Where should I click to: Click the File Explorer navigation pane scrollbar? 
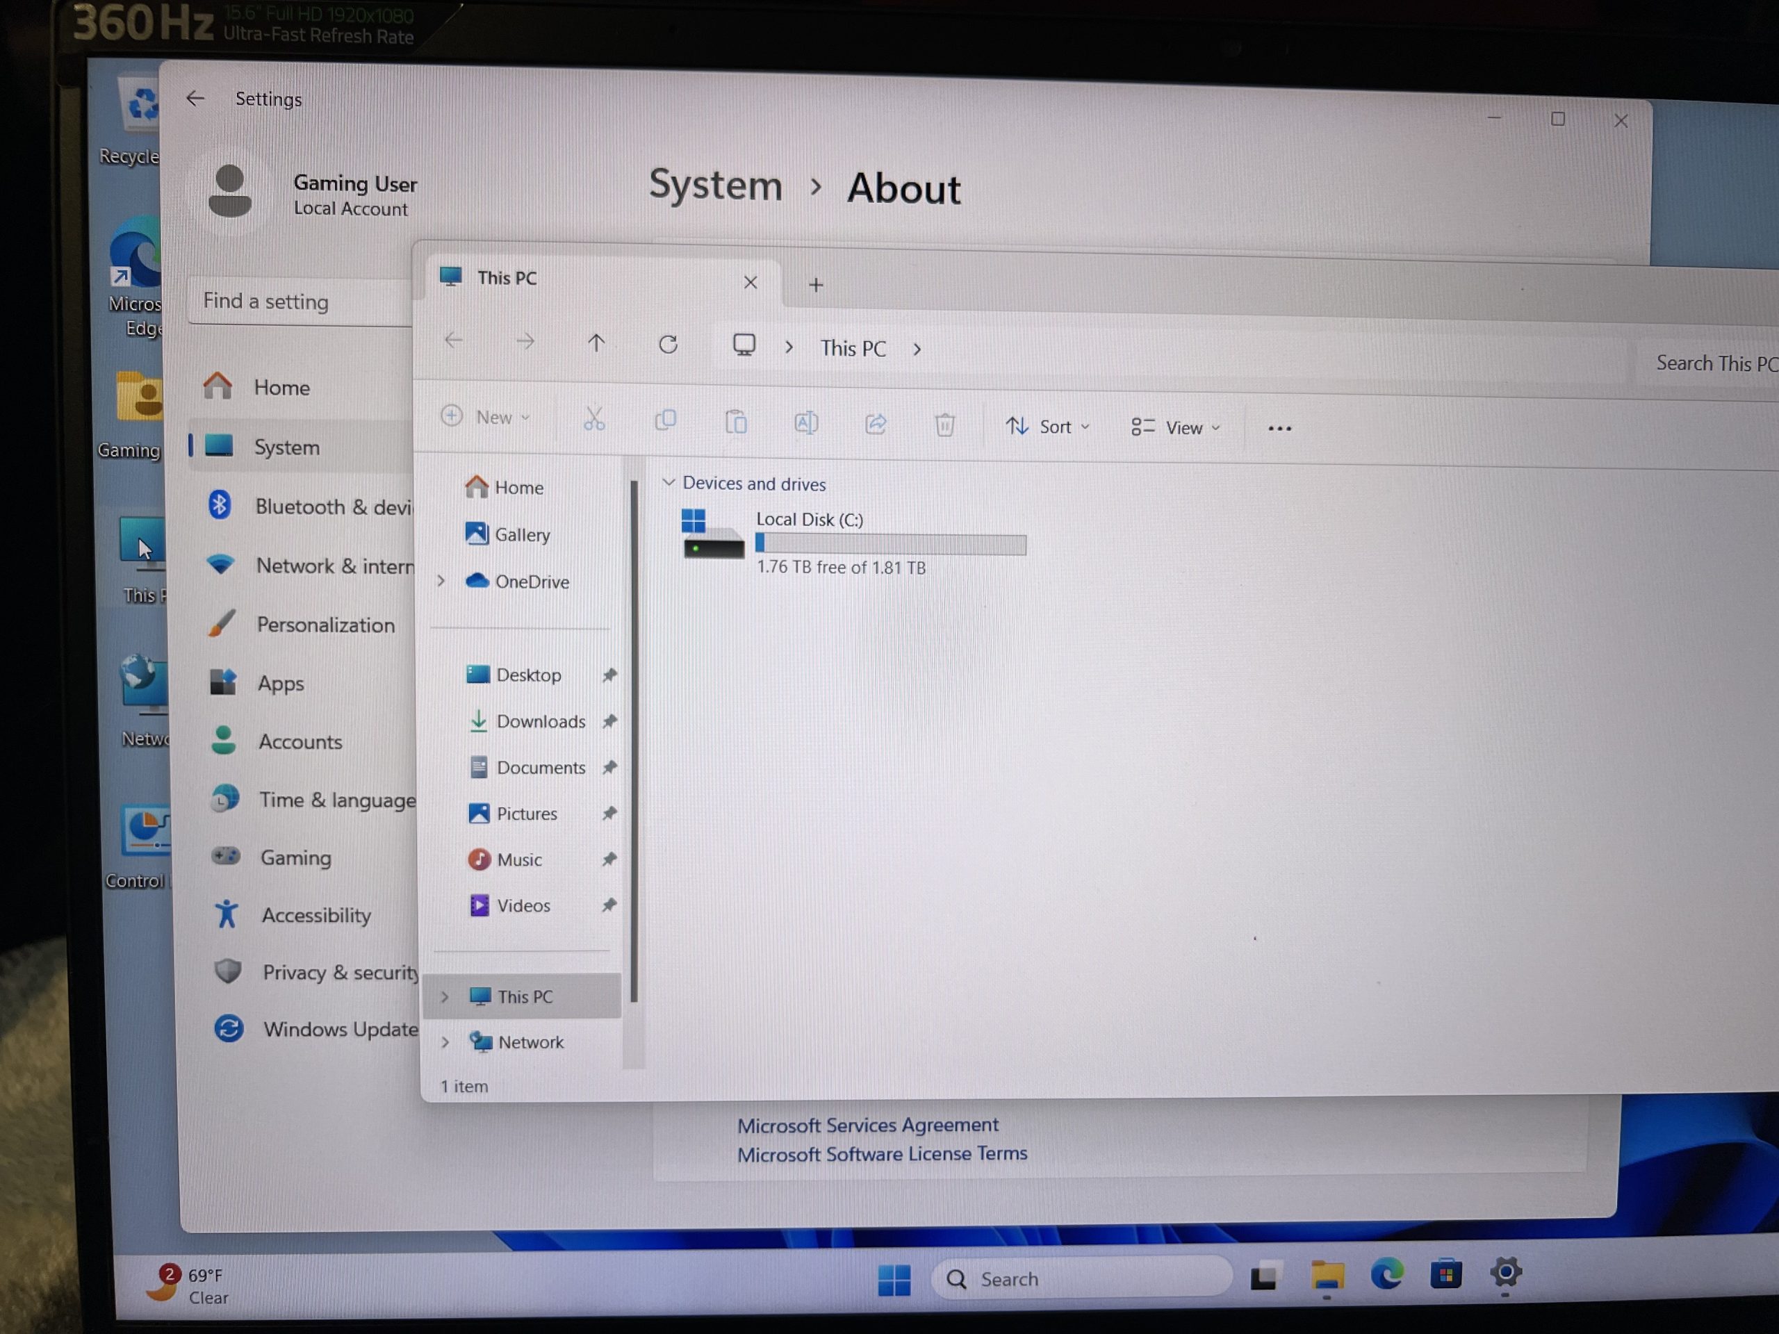(634, 740)
